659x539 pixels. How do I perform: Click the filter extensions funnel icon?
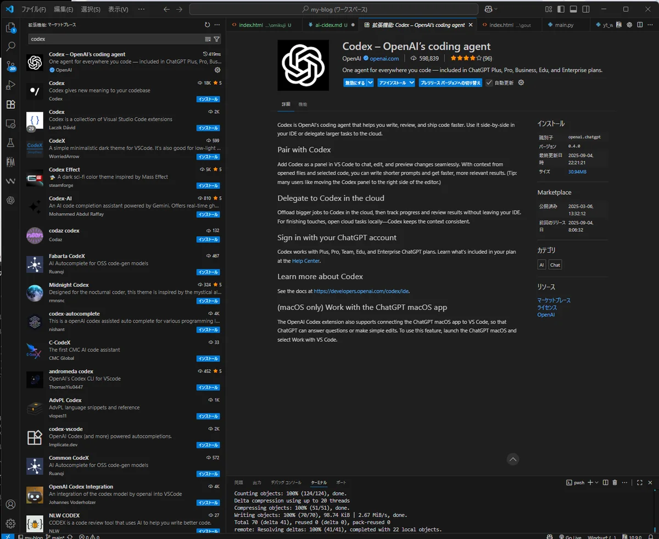216,39
